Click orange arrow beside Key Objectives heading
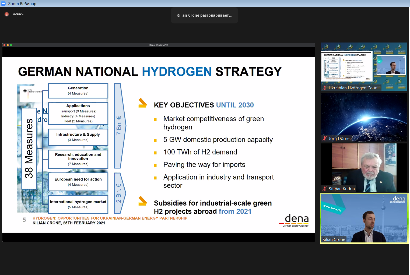This screenshot has width=410, height=275. (142, 103)
